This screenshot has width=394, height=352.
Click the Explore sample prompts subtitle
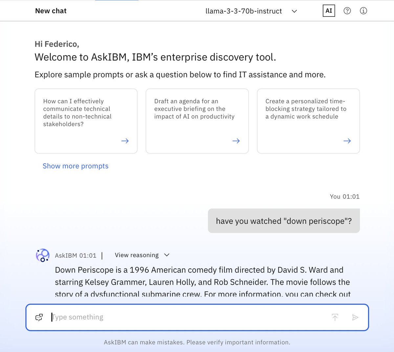coord(180,75)
